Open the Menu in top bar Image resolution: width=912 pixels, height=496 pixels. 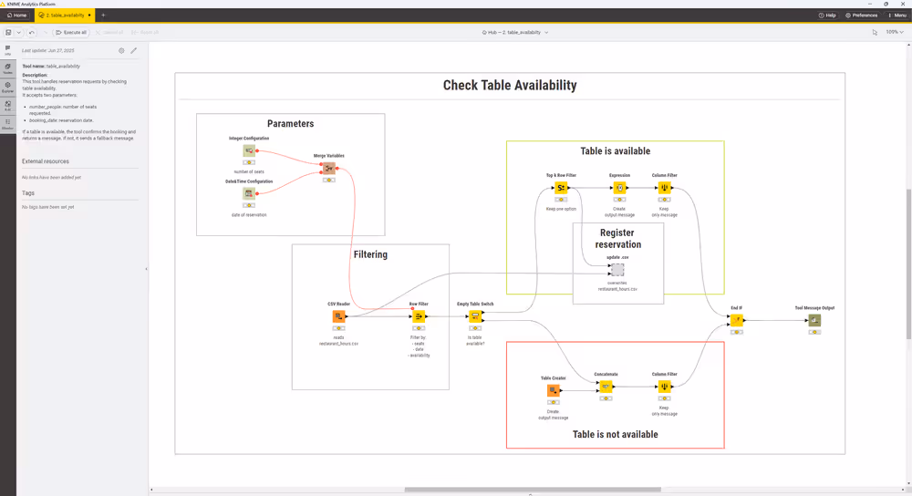pos(896,15)
